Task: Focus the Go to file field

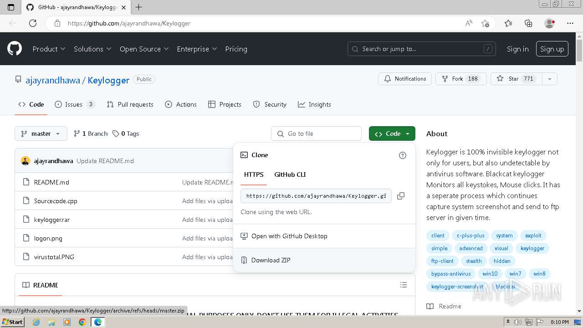Action: (x=316, y=133)
